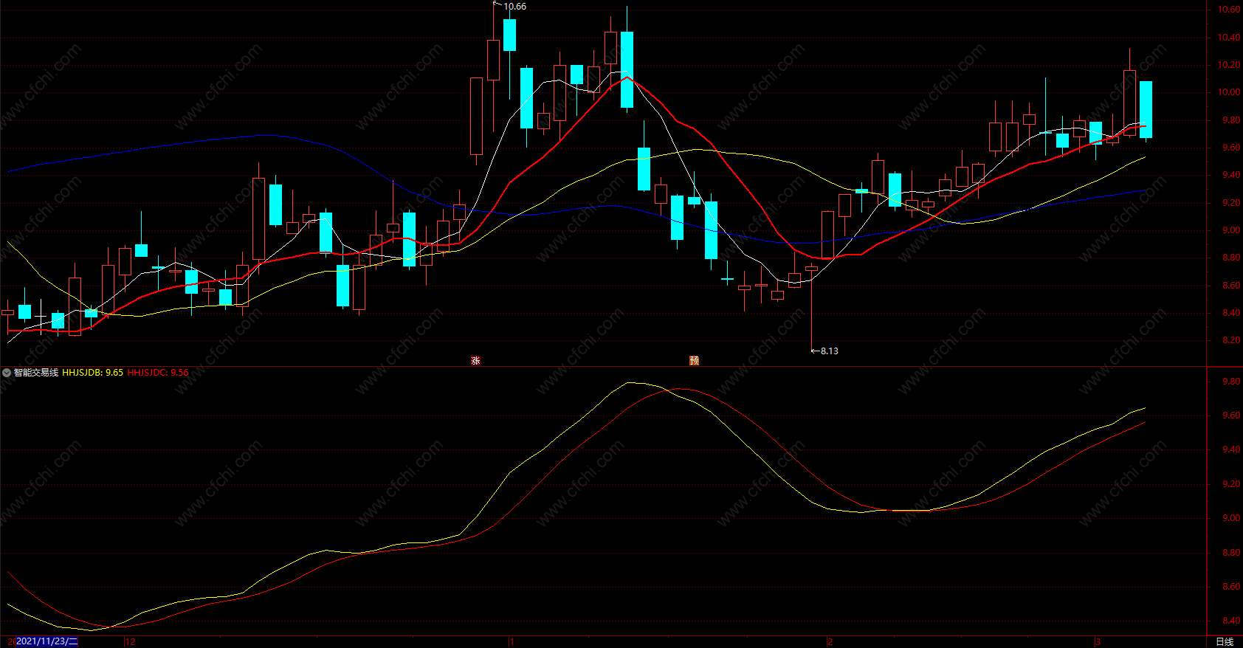Click the 10.00 price axis label
The image size is (1243, 648).
click(1229, 93)
